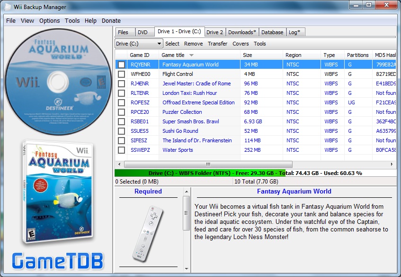401x277 pixels.
Task: Sort by the Size column header
Action: click(261, 55)
